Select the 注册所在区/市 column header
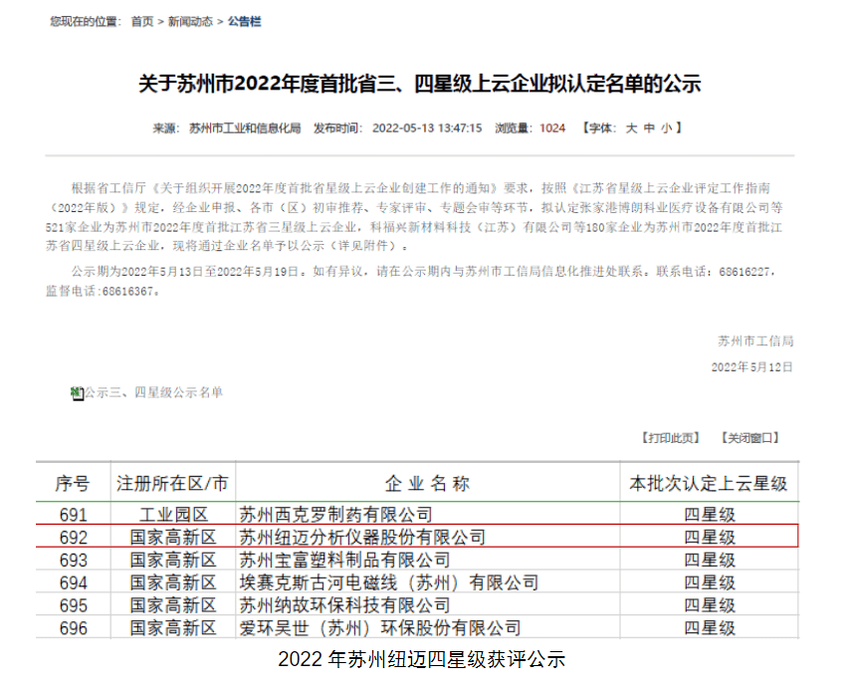852x686 pixels. pyautogui.click(x=172, y=484)
